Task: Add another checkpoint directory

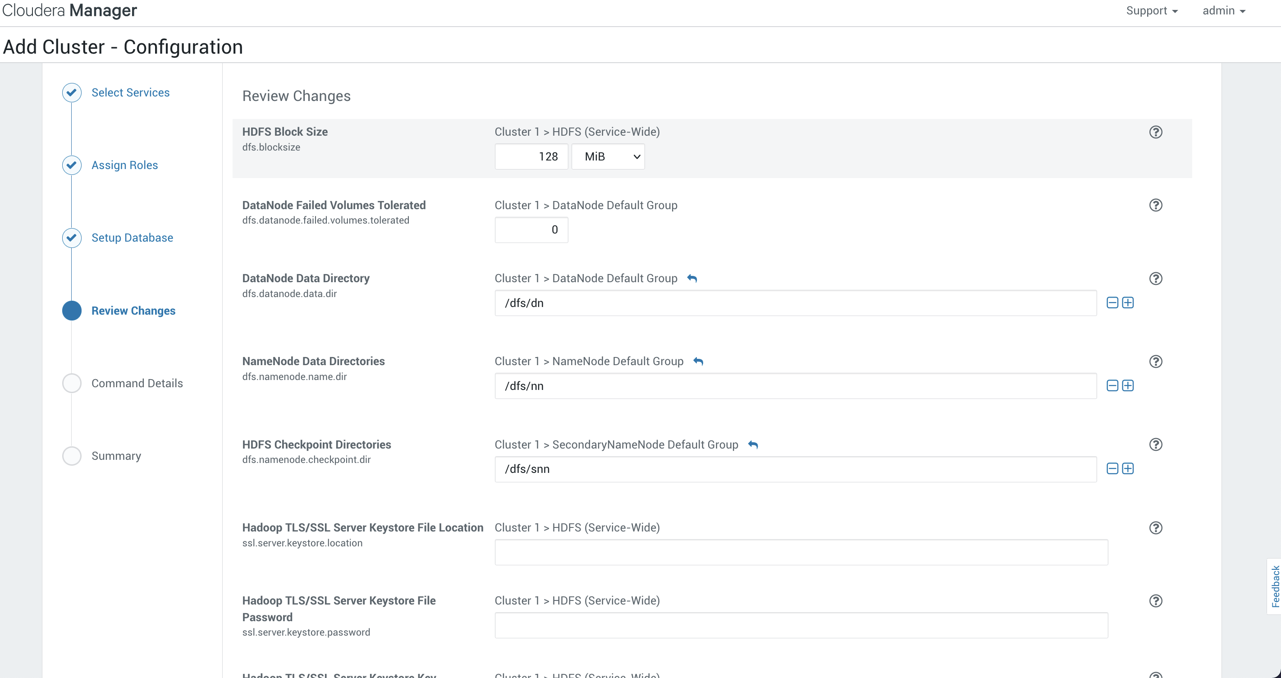Action: point(1128,468)
